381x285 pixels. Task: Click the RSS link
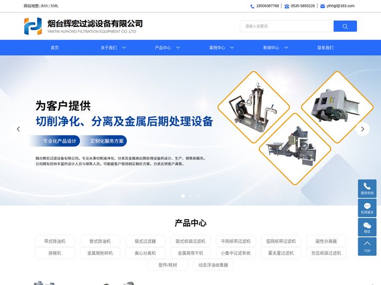[44, 6]
